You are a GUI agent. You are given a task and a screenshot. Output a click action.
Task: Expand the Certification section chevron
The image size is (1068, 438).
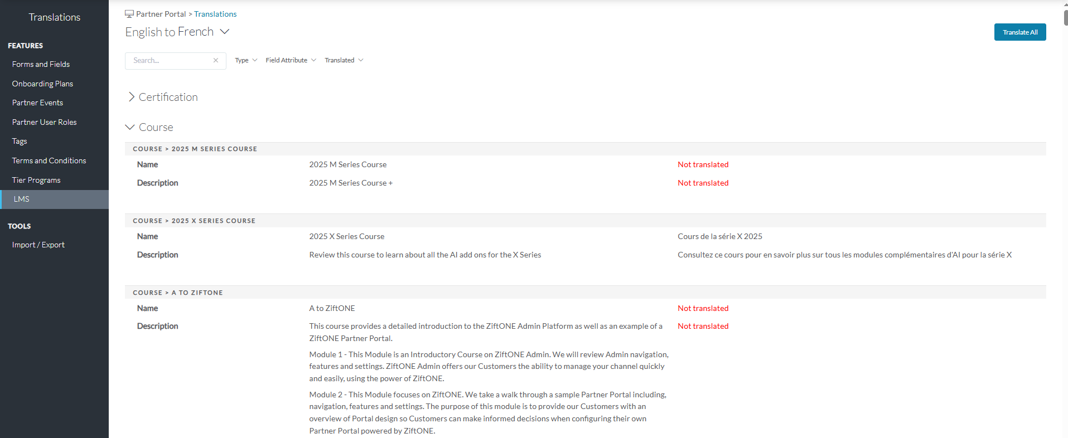pyautogui.click(x=131, y=97)
